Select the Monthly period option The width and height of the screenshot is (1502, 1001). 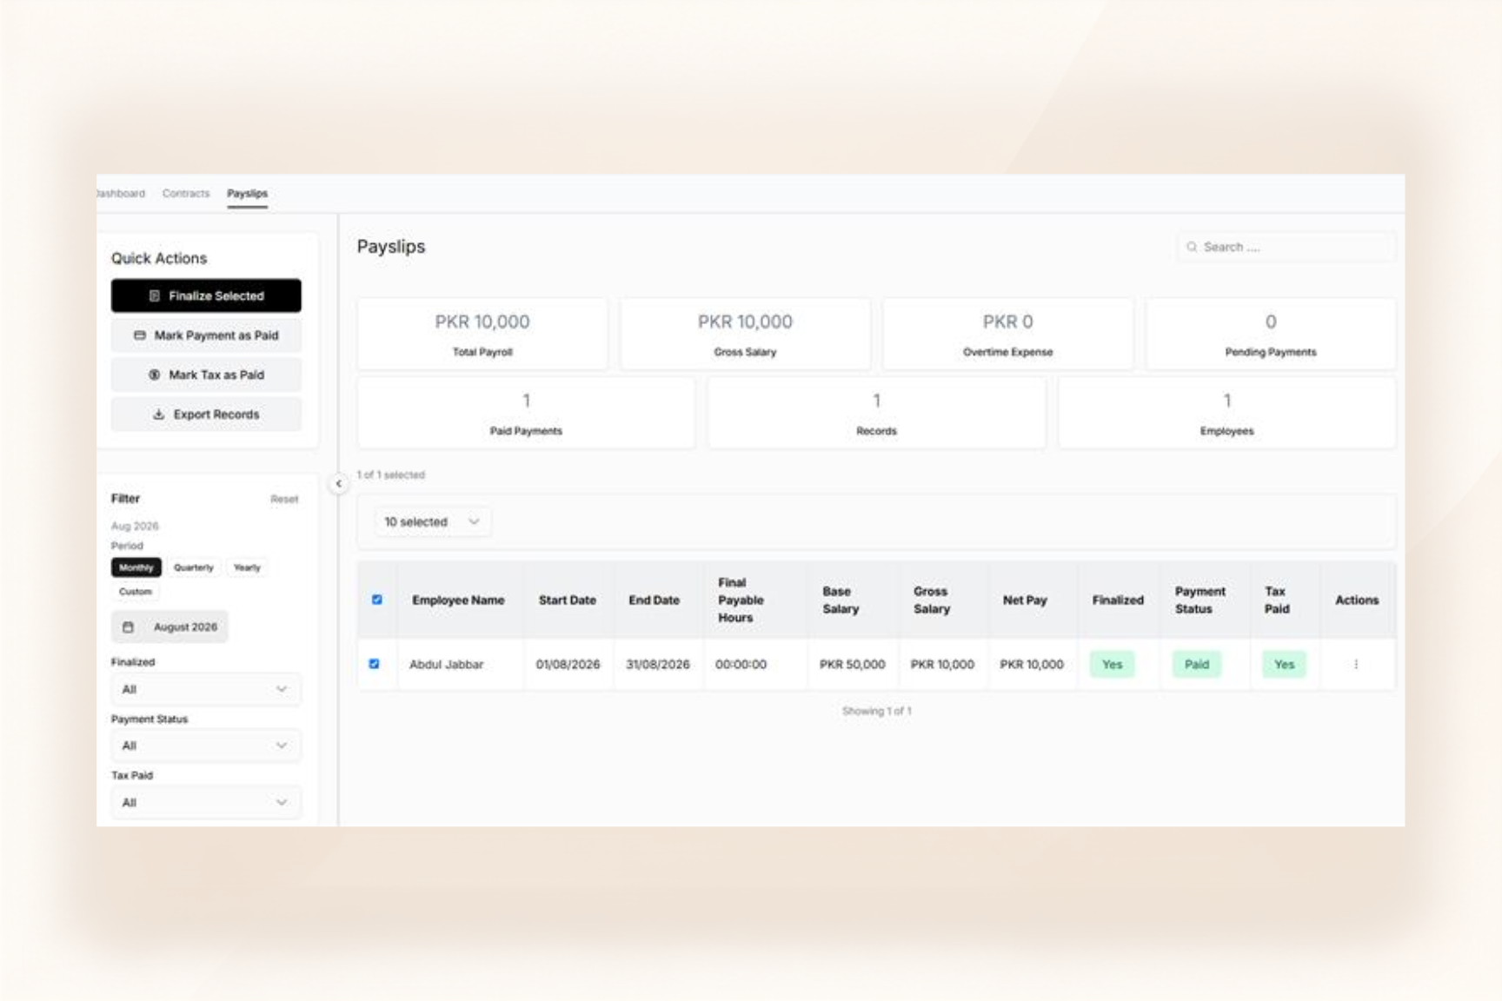(136, 567)
